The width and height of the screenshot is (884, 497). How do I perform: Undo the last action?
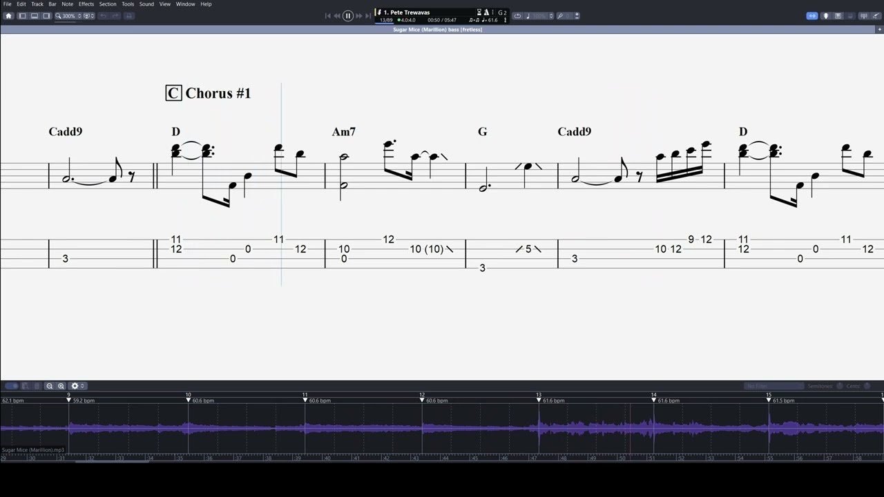103,16
